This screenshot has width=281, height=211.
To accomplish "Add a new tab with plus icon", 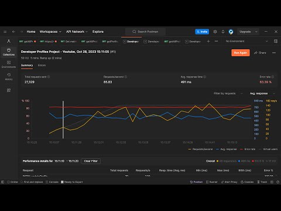I will 208,41.
